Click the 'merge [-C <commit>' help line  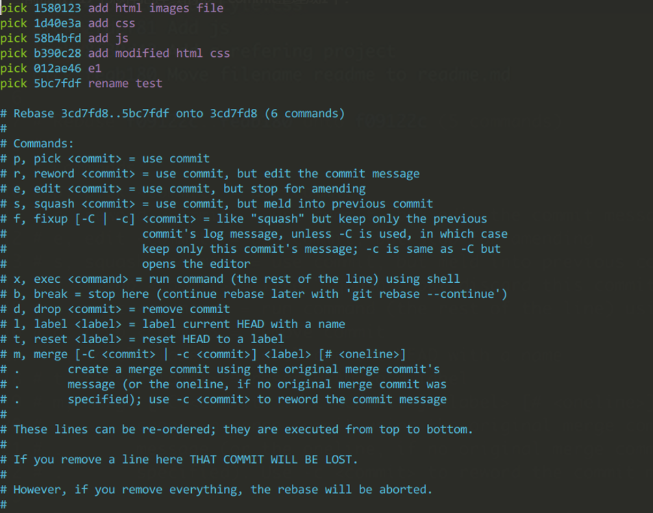tap(203, 354)
